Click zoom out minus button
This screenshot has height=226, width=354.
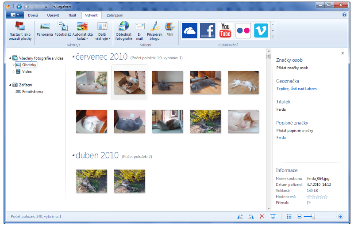click(300, 217)
